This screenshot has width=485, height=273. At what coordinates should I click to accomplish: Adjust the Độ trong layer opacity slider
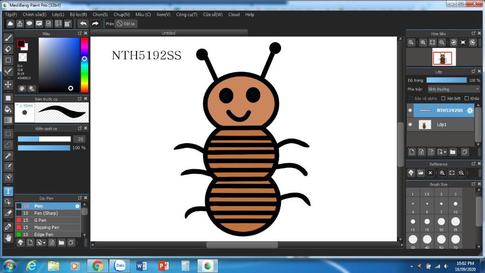446,80
